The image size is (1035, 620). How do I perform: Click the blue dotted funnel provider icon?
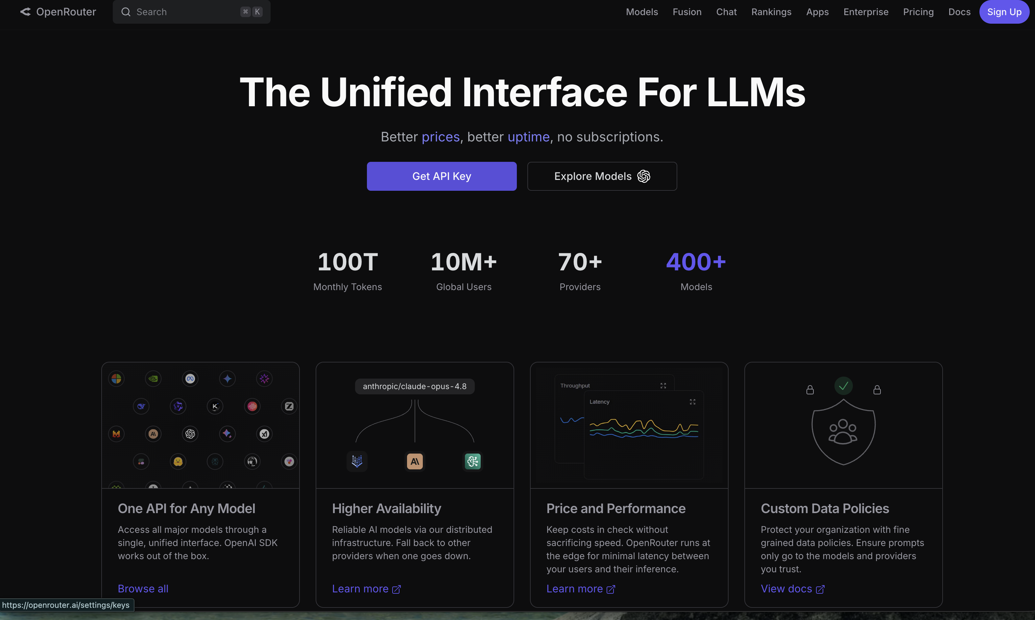[x=357, y=461]
